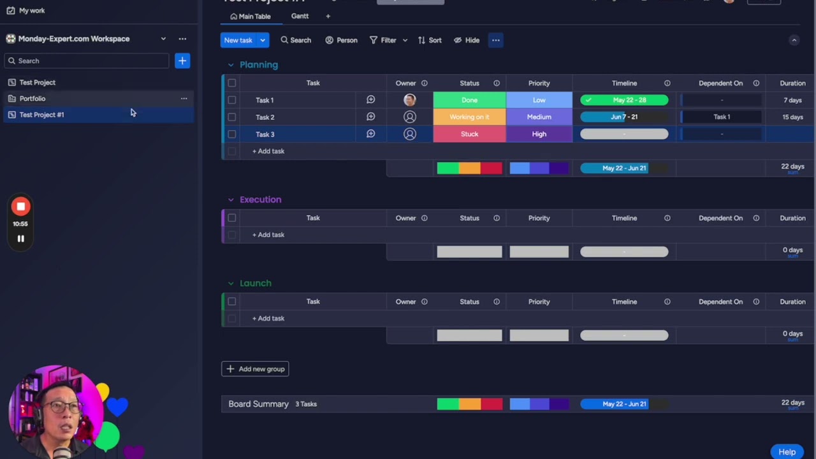Open Test Project #1 board
This screenshot has height=459, width=816.
41,115
